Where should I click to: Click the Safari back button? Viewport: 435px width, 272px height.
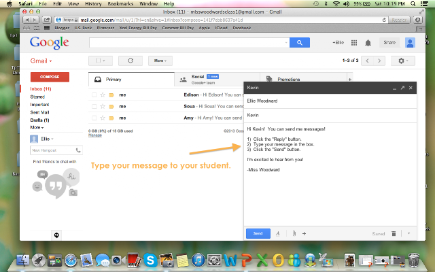pos(27,20)
